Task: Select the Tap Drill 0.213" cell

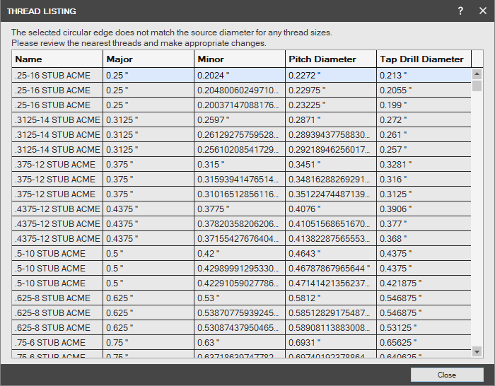Action: (x=424, y=76)
